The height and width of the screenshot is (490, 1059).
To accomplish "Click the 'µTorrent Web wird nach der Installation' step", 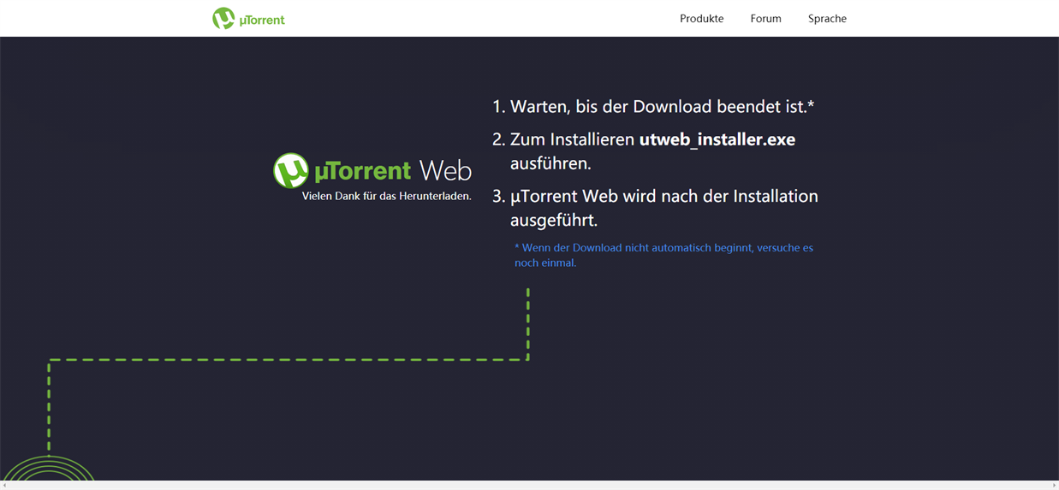I will (x=656, y=208).
